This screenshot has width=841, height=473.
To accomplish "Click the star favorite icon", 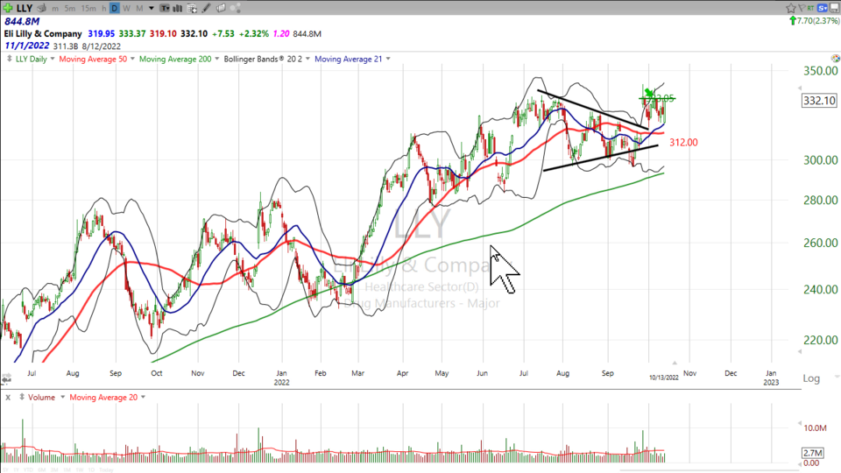I will (x=791, y=8).
